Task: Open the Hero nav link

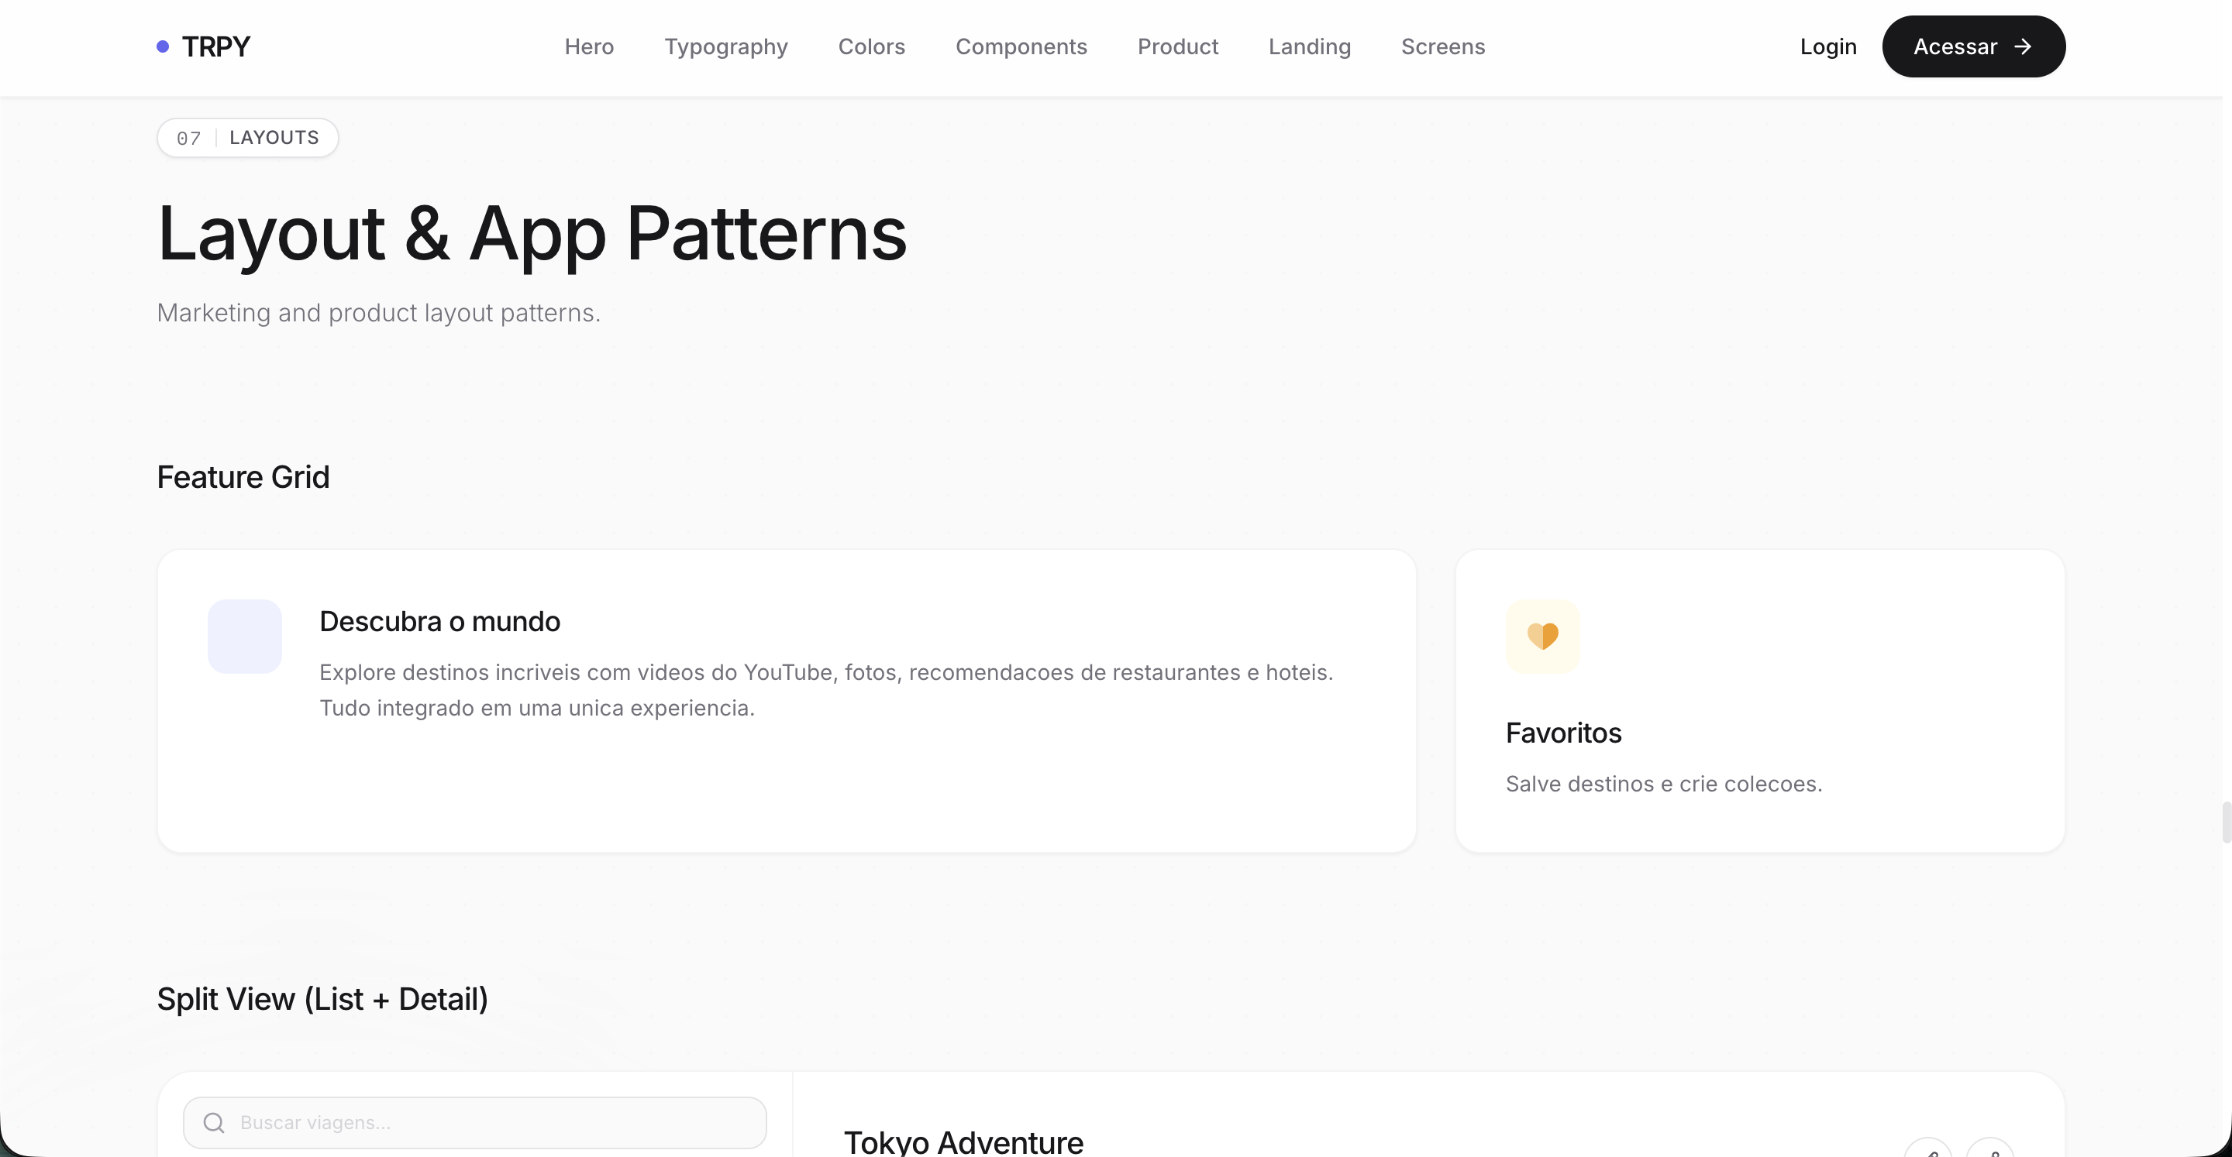Action: (x=589, y=46)
